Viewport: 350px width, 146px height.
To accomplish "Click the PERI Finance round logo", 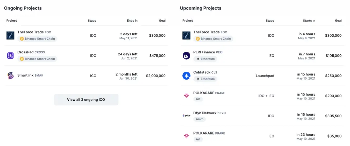I will [186, 56].
